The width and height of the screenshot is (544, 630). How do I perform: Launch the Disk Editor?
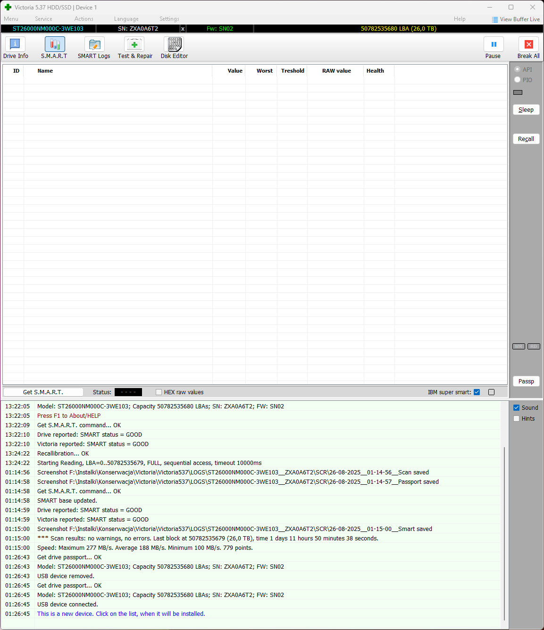click(x=174, y=48)
